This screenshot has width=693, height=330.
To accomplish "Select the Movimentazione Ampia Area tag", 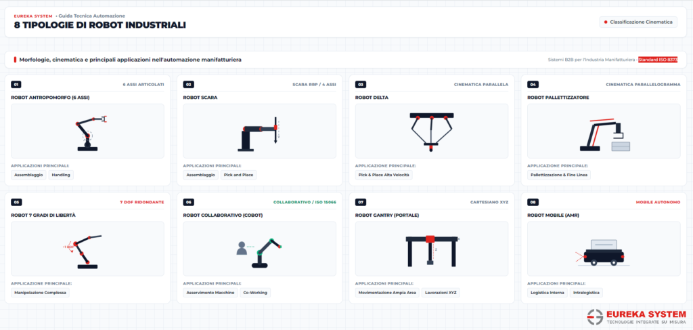I will [x=387, y=293].
